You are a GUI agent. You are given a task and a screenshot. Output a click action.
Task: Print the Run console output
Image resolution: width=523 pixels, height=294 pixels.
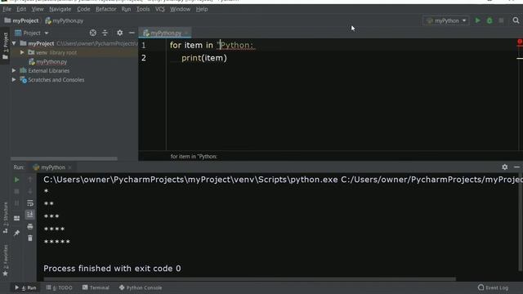pyautogui.click(x=30, y=227)
